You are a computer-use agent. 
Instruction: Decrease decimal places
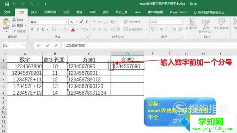[x=180, y=29]
